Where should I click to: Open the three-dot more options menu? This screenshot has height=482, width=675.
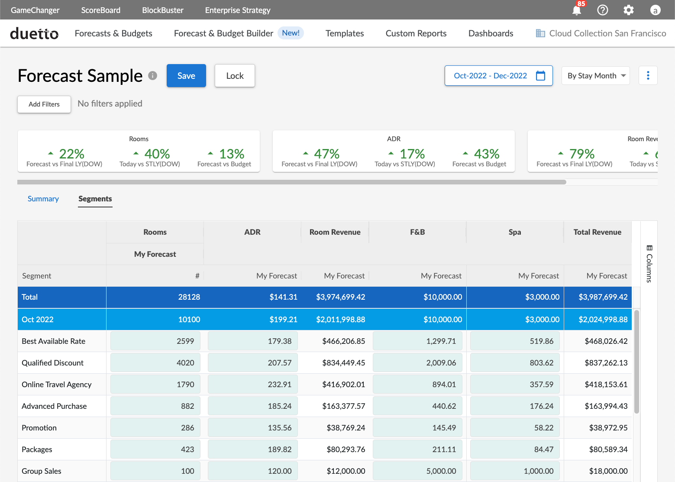648,76
